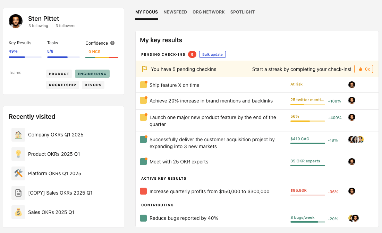Click the dollar icon next to Sales OKRs 2025
This screenshot has width=382, height=233.
point(18,212)
